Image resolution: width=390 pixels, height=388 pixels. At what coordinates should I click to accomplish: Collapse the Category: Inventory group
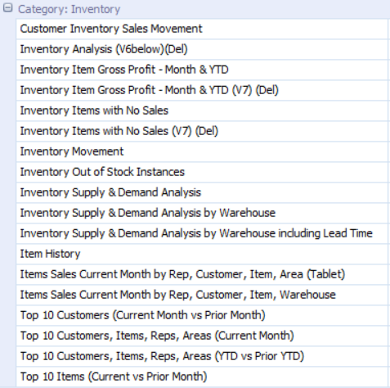8,8
